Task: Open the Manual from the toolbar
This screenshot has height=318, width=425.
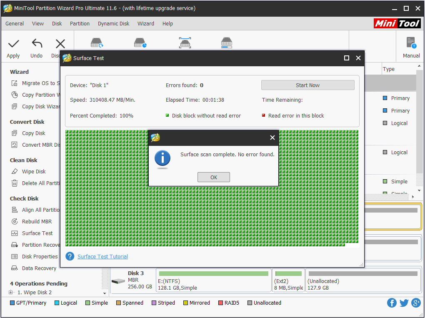Action: [411, 48]
